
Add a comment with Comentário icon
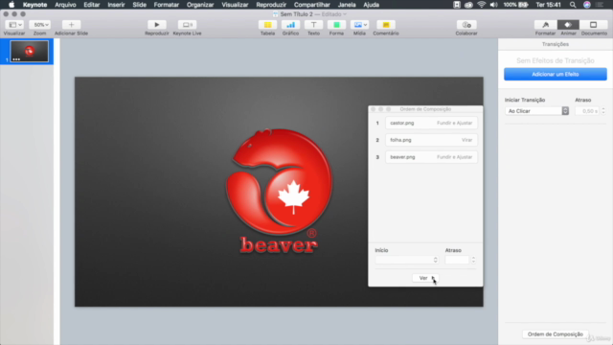(x=386, y=25)
